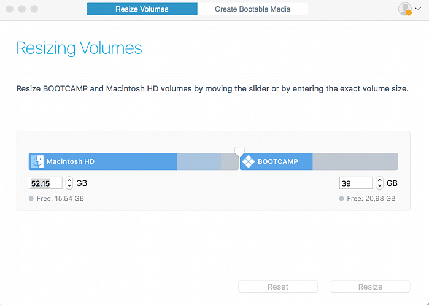Click the volume divider slider handle
This screenshot has height=305, width=429.
pyautogui.click(x=239, y=151)
